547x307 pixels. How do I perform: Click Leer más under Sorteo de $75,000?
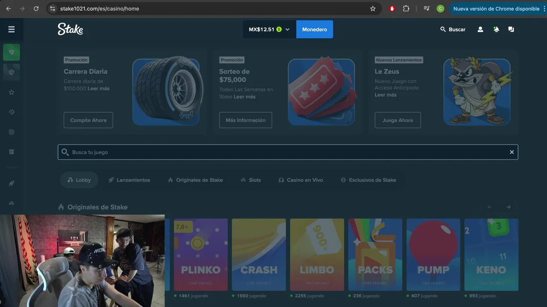pyautogui.click(x=244, y=97)
